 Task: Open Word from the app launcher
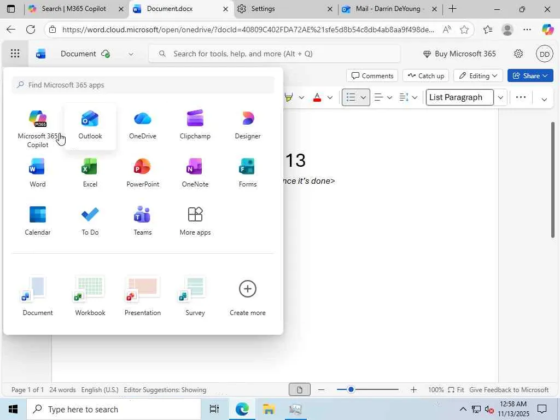click(x=38, y=173)
